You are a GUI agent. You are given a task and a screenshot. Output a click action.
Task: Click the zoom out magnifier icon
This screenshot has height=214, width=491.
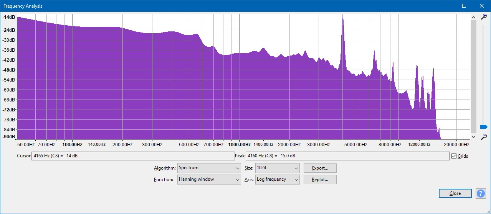[484, 137]
